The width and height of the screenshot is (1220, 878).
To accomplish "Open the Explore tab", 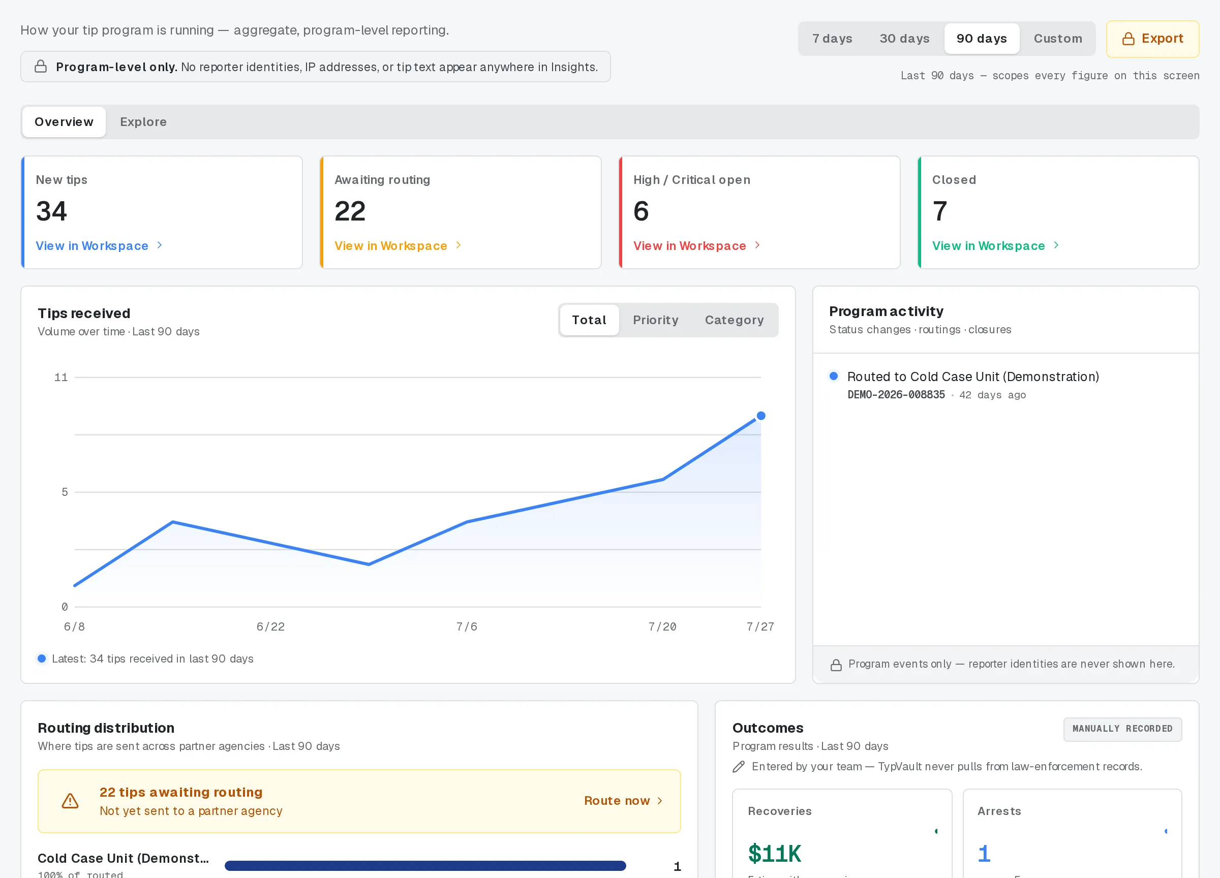I will point(143,122).
